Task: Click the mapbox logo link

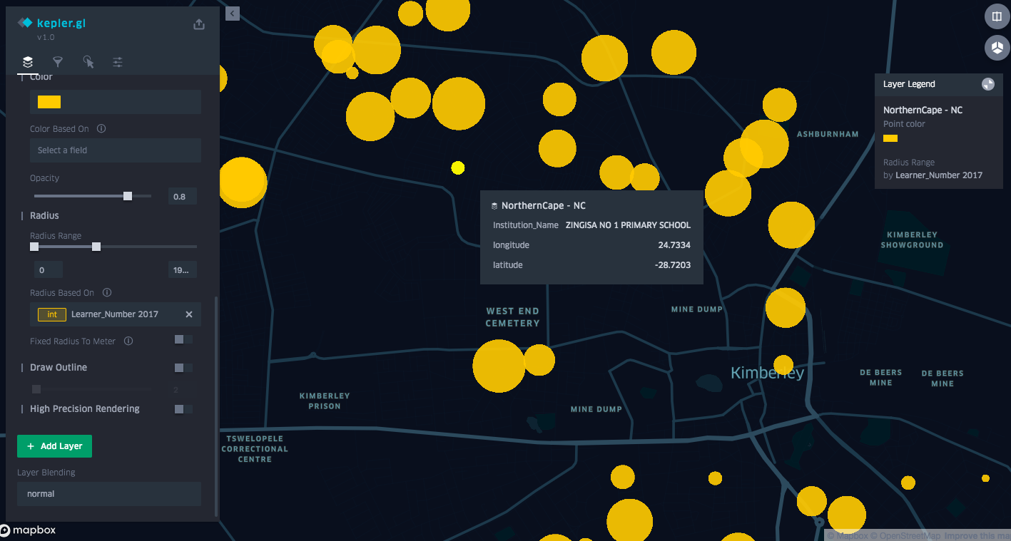Action: click(x=28, y=530)
